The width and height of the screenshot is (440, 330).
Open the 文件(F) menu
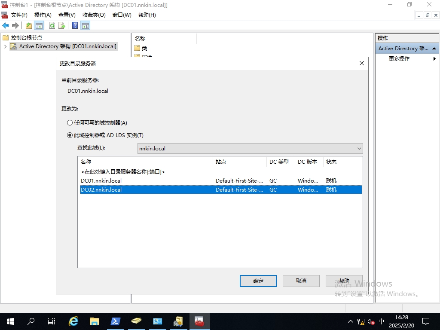[x=19, y=15]
